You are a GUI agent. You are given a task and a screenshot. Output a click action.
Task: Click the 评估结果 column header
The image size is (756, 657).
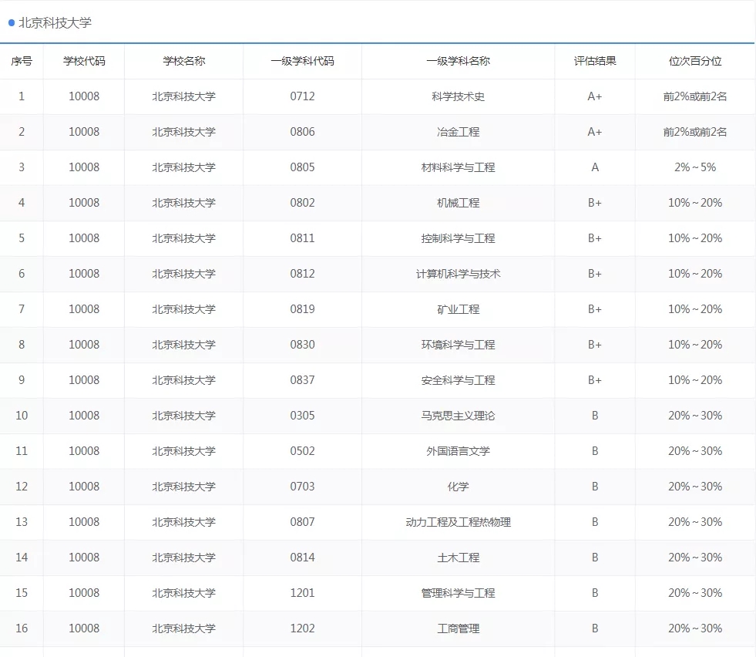pyautogui.click(x=595, y=61)
